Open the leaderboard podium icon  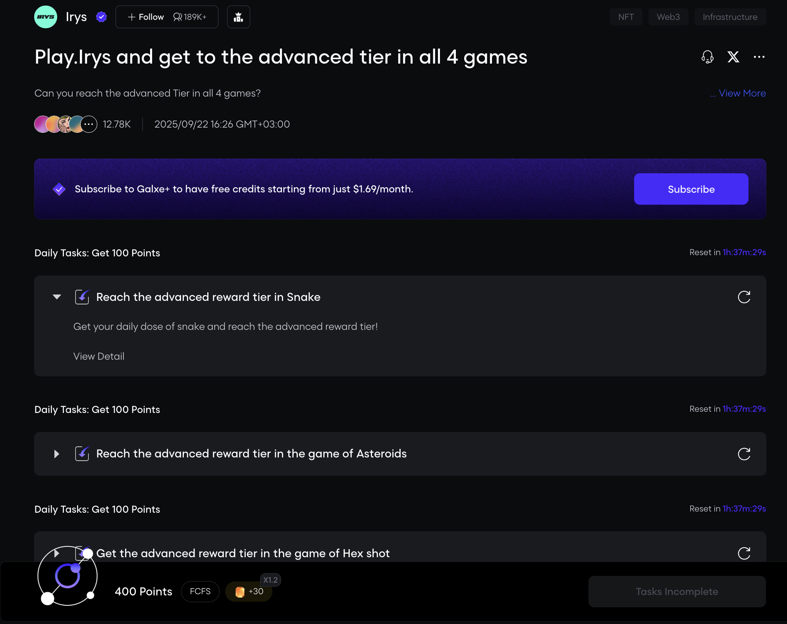point(238,17)
